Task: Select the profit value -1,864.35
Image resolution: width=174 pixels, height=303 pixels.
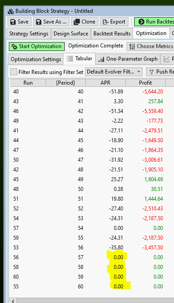Action: (x=153, y=150)
